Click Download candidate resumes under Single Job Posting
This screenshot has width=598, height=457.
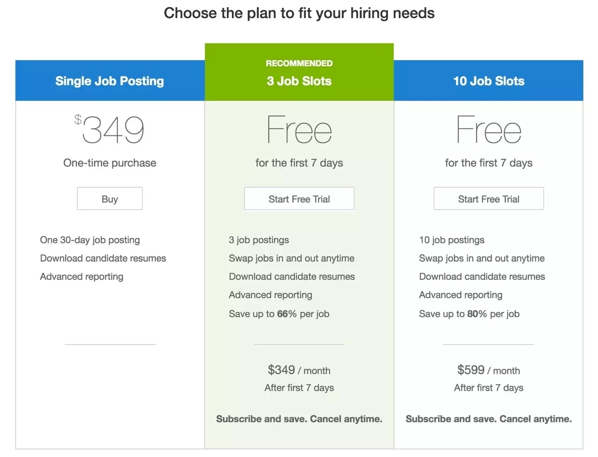103,258
